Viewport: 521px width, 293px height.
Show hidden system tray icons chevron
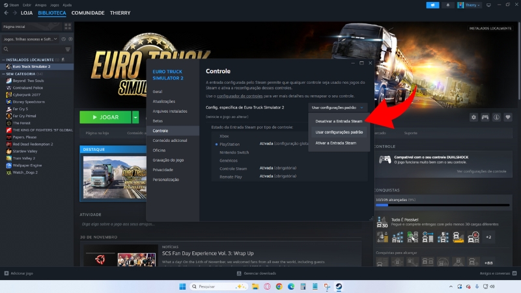(x=451, y=286)
